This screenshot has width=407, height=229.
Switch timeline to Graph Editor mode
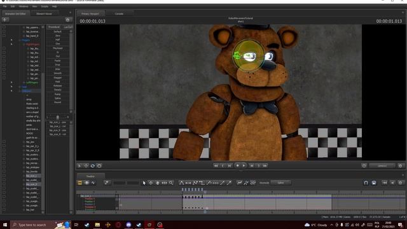[93, 183]
